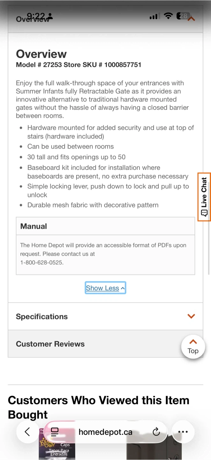Collapse the Overview section with the top chevron
211x460 pixels.
(x=191, y=19)
